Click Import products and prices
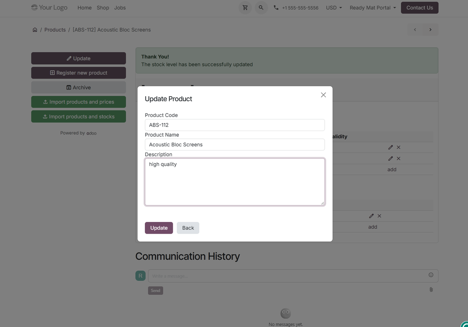 click(79, 102)
